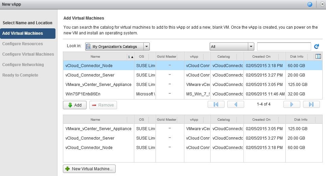Select the Add Virtual Machines step

[x=28, y=33]
